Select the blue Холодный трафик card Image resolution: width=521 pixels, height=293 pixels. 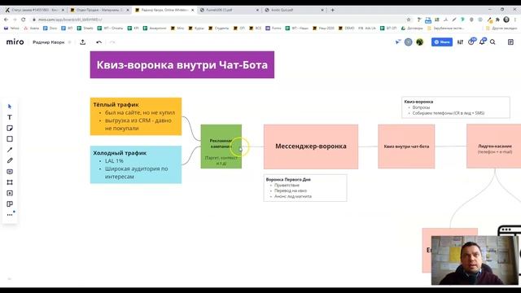[x=136, y=164]
